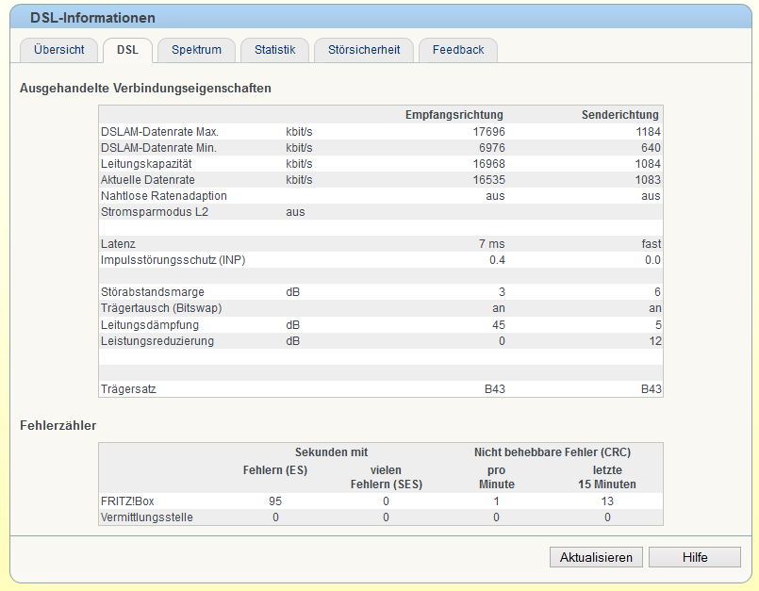Image resolution: width=759 pixels, height=591 pixels.
Task: Click the Trägertausch (Bitswap) label
Action: coord(161,308)
